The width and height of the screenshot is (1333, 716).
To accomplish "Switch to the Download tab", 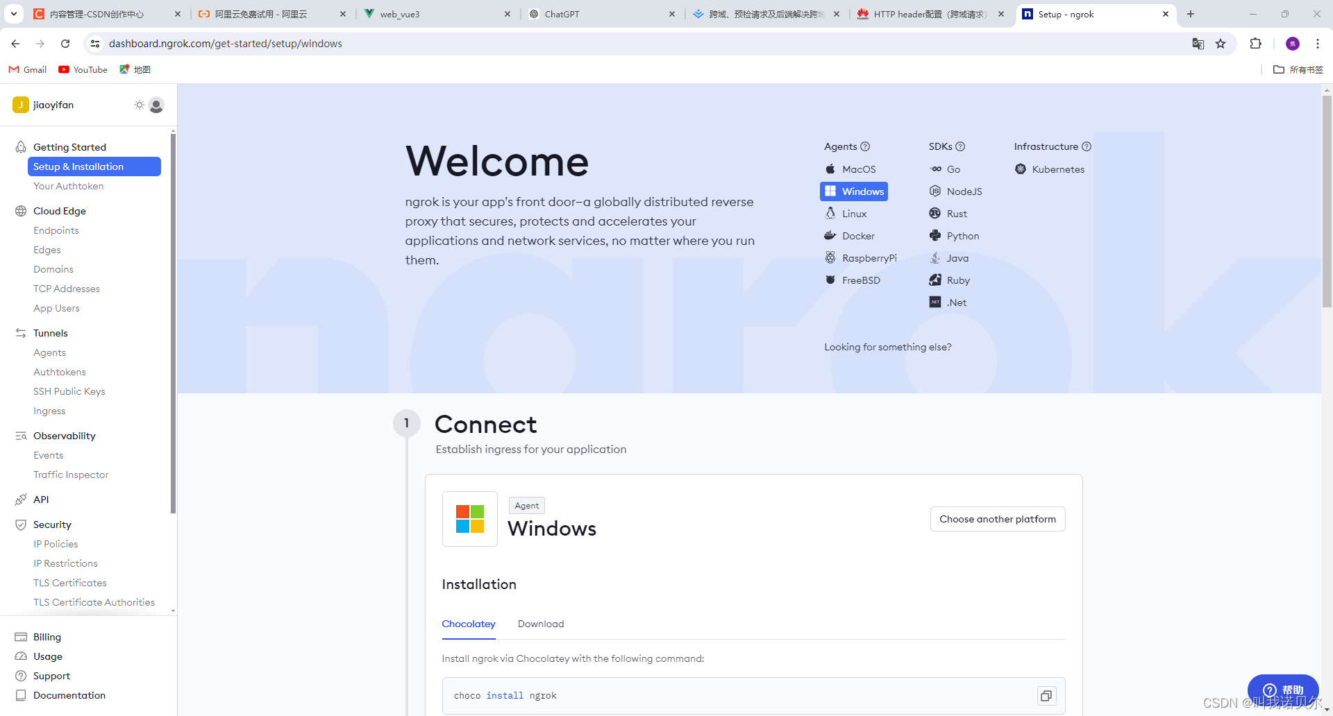I will click(541, 624).
